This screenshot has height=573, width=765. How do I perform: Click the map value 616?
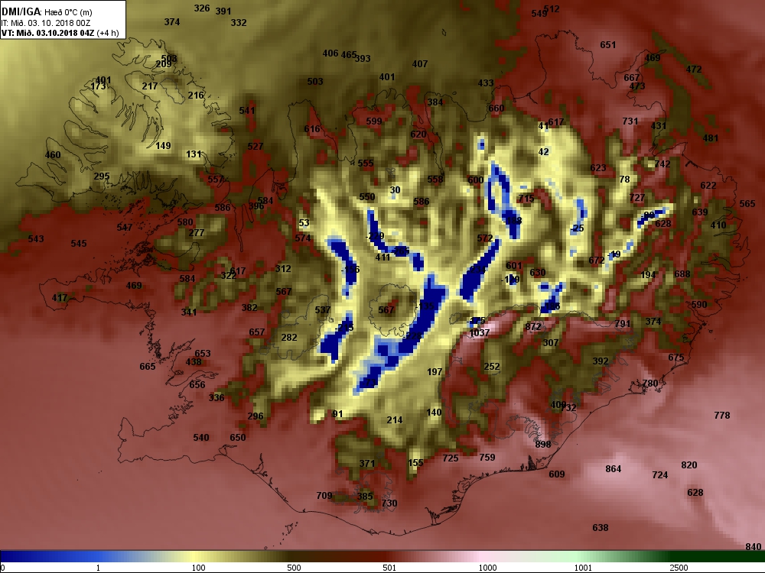pos(312,128)
